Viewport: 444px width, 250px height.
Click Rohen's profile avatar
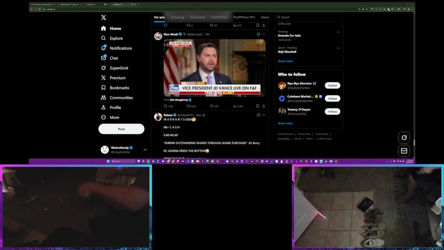tap(158, 117)
